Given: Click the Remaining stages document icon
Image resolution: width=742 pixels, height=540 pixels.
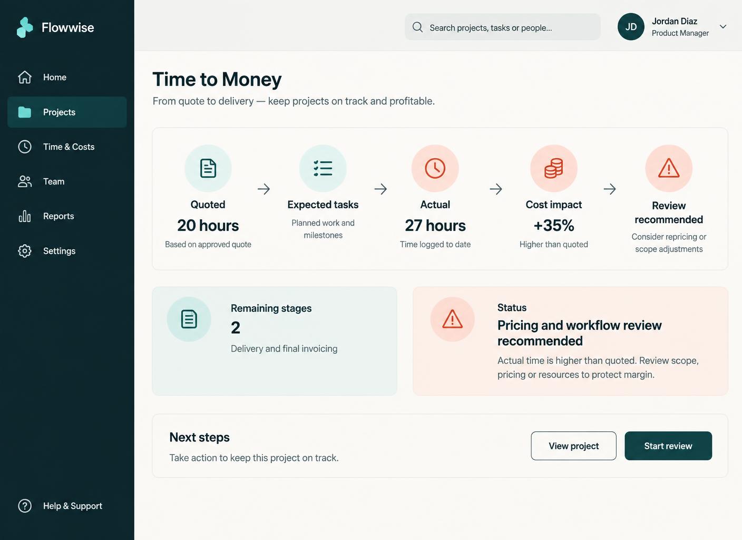Looking at the screenshot, I should [189, 319].
